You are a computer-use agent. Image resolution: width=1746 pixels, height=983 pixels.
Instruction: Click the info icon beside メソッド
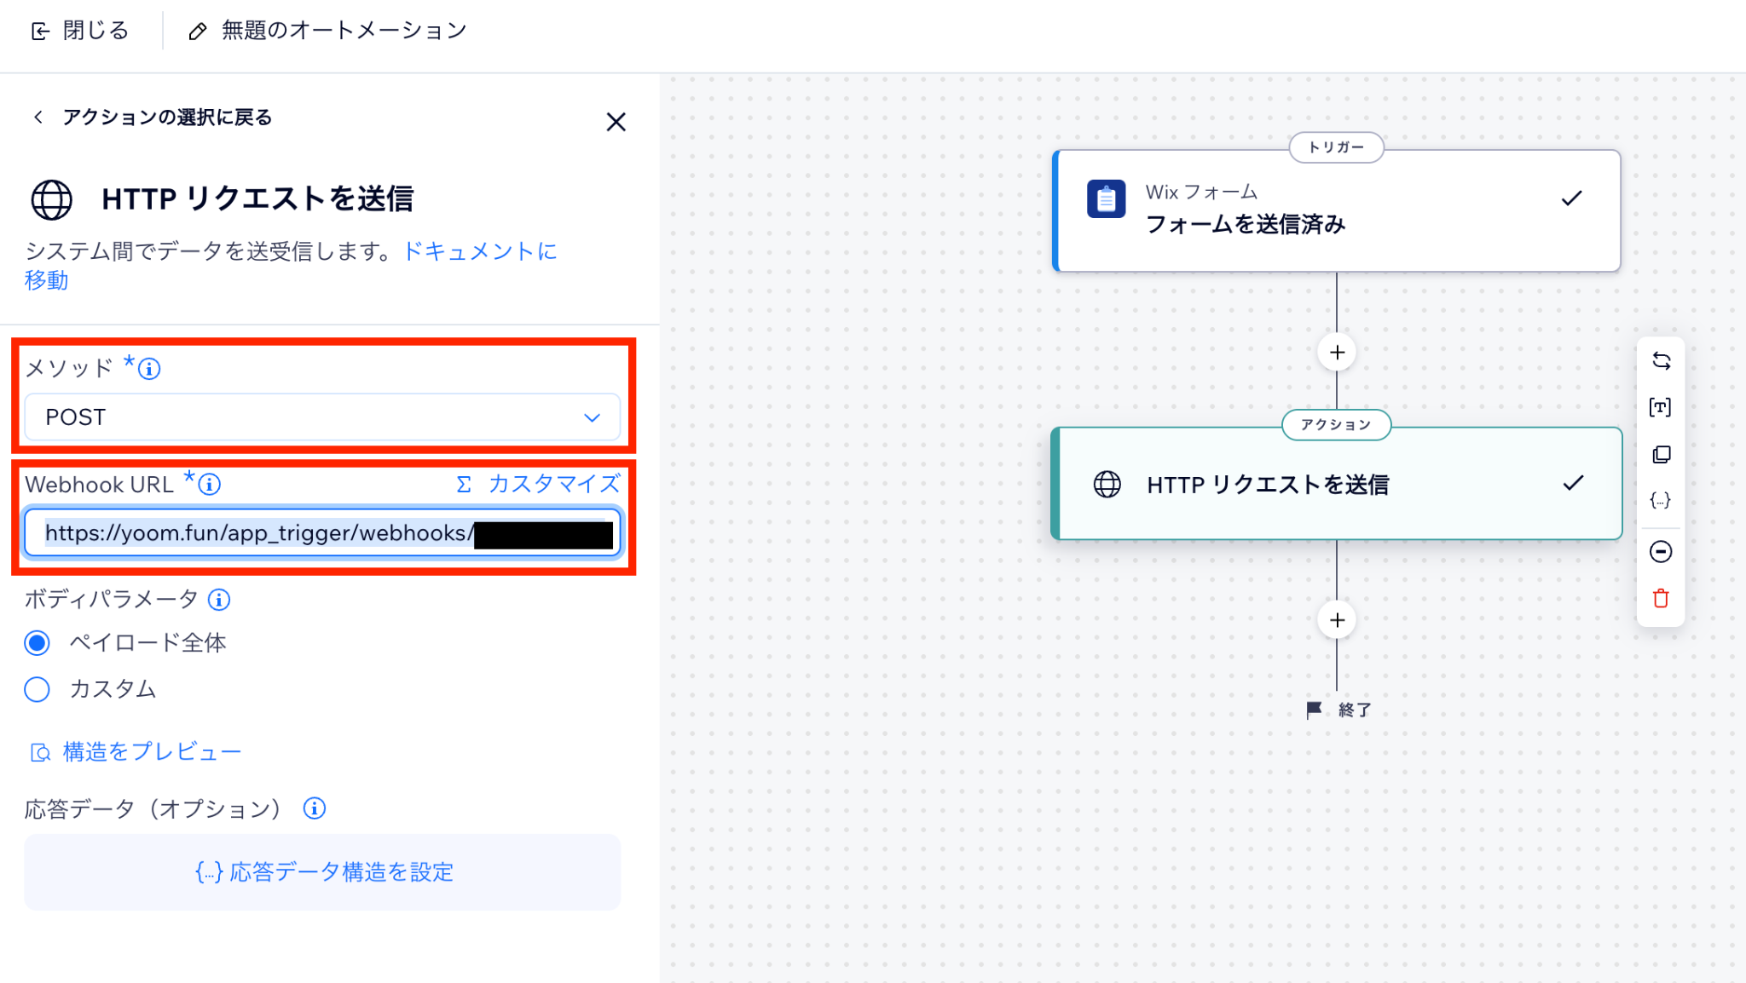[x=149, y=369]
